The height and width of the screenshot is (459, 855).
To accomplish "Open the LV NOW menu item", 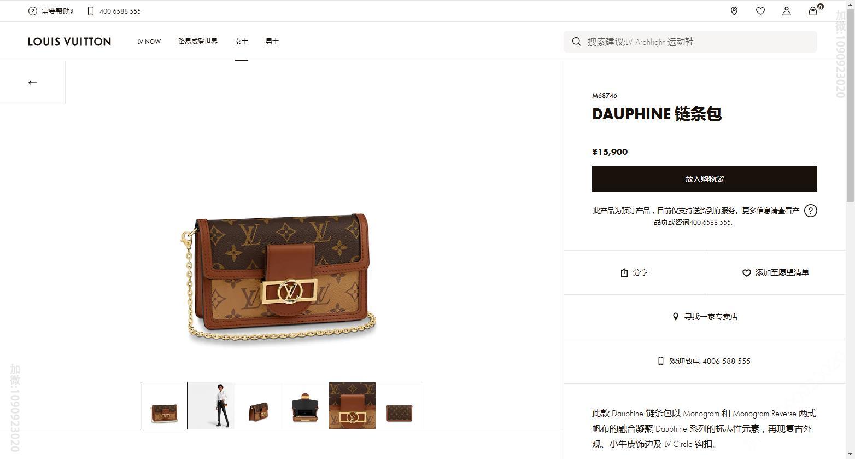I will (149, 42).
